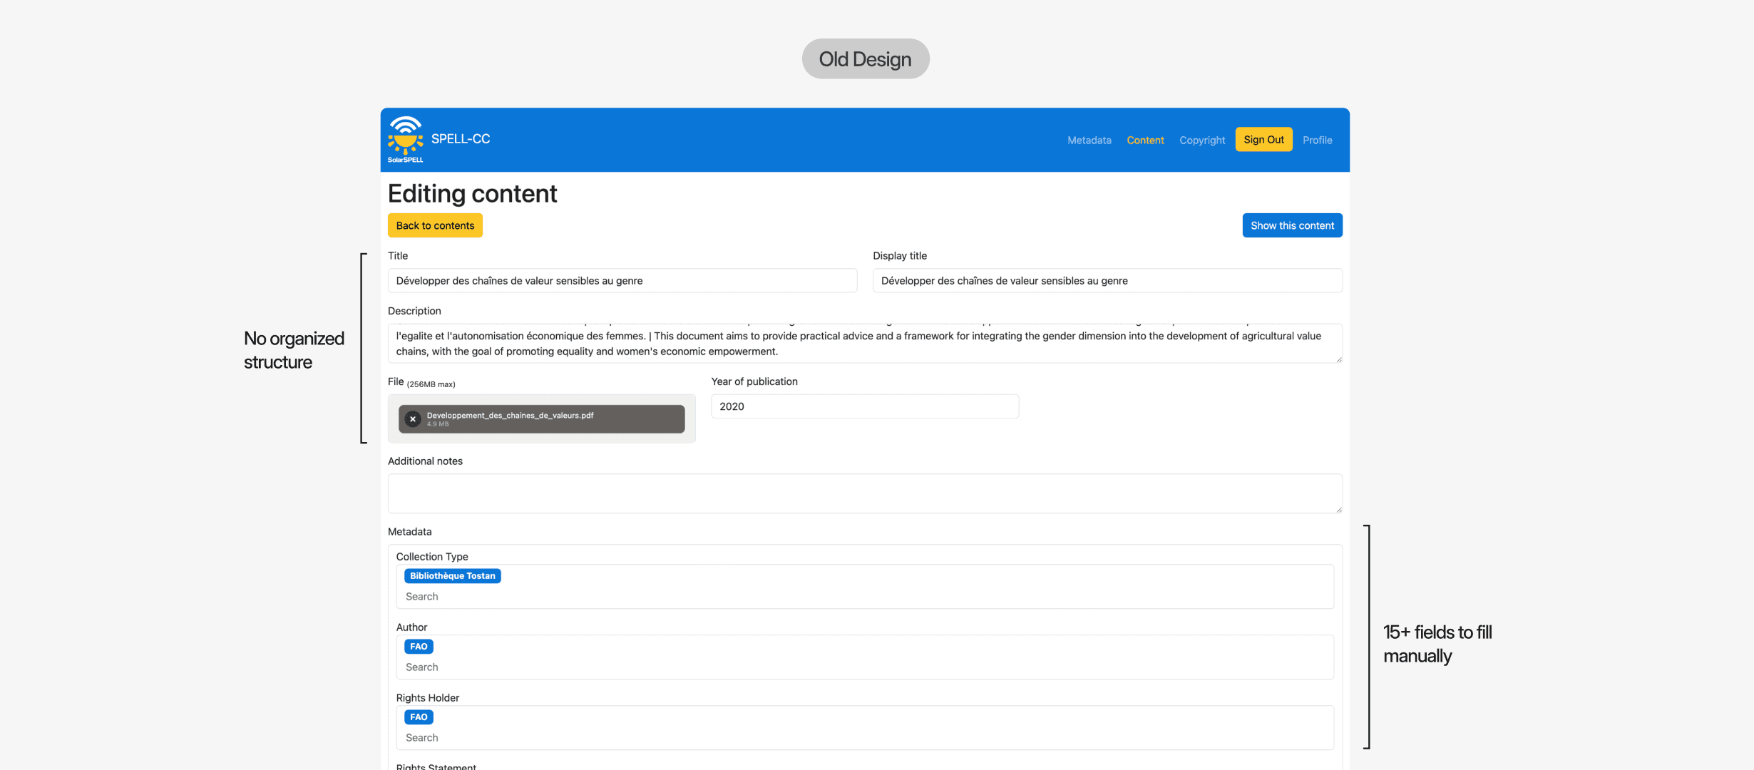
Task: Click the Additional notes text area
Action: click(x=864, y=493)
